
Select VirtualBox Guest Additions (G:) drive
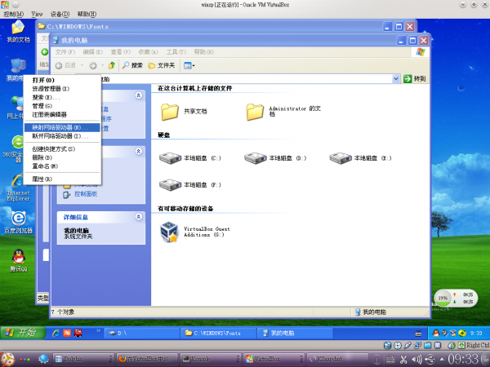click(195, 232)
